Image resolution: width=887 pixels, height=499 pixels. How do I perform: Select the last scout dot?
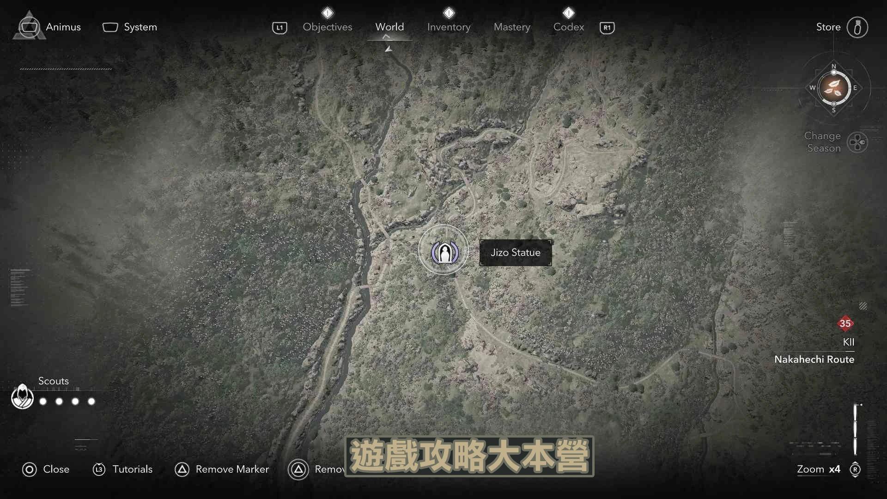tap(91, 402)
